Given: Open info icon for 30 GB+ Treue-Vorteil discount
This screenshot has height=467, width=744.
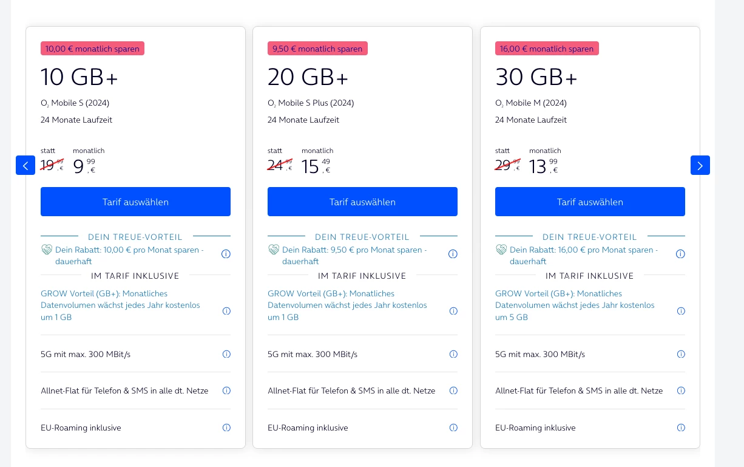Looking at the screenshot, I should click(680, 254).
